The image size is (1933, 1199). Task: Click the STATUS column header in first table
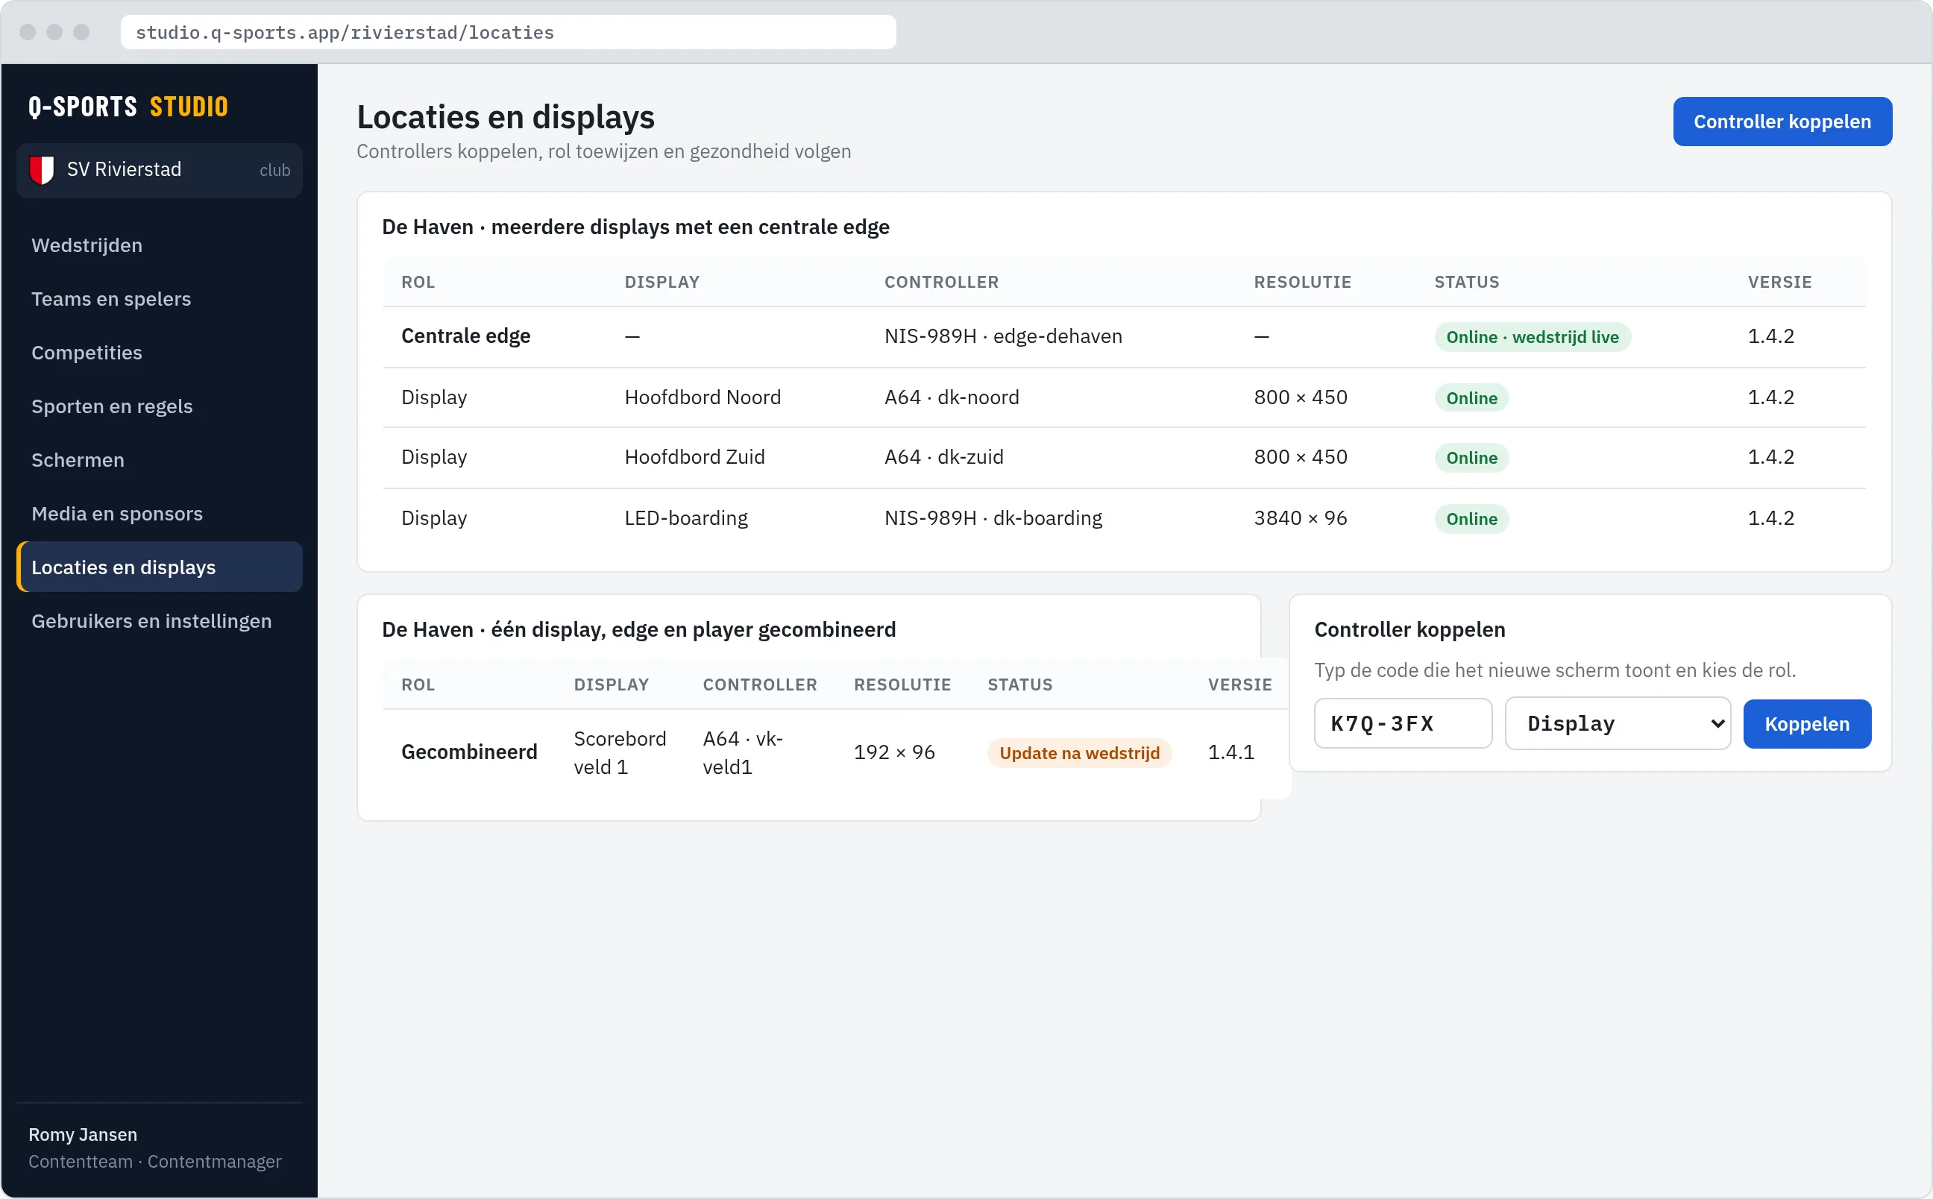click(x=1467, y=283)
